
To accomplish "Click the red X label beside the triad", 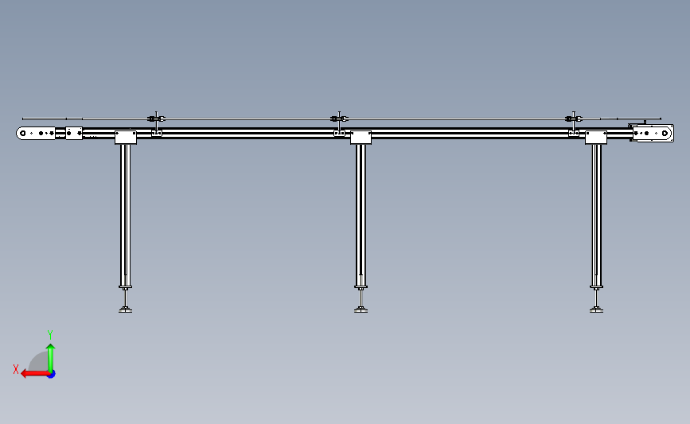I will pyautogui.click(x=16, y=369).
